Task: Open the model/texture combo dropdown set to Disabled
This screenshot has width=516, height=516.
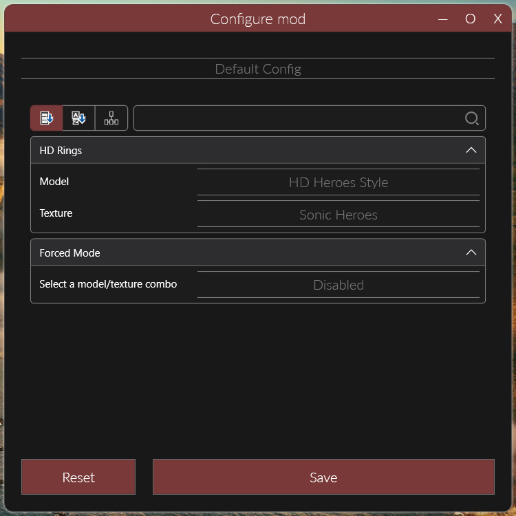Action: pyautogui.click(x=338, y=285)
